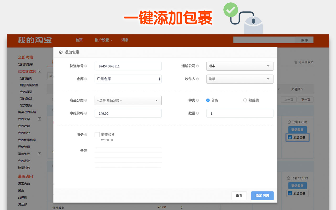This screenshot has height=210, width=336.
Task: Open 账户设置 menu in top bar
Action: [103, 40]
